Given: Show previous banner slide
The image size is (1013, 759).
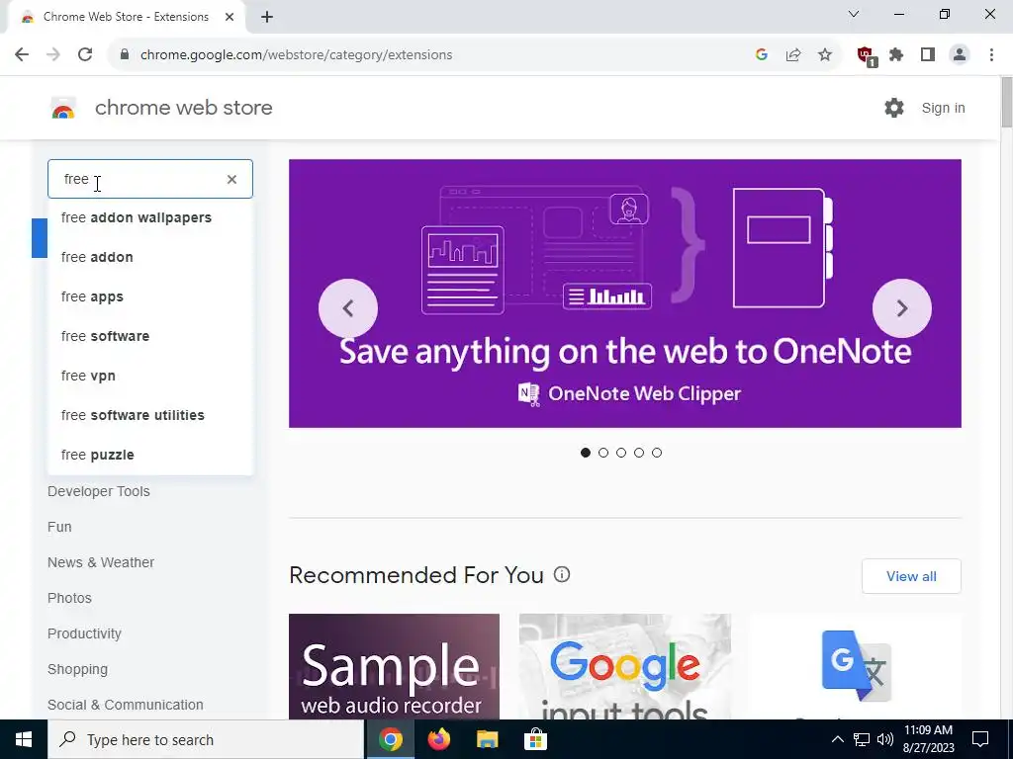Looking at the screenshot, I should (x=348, y=308).
